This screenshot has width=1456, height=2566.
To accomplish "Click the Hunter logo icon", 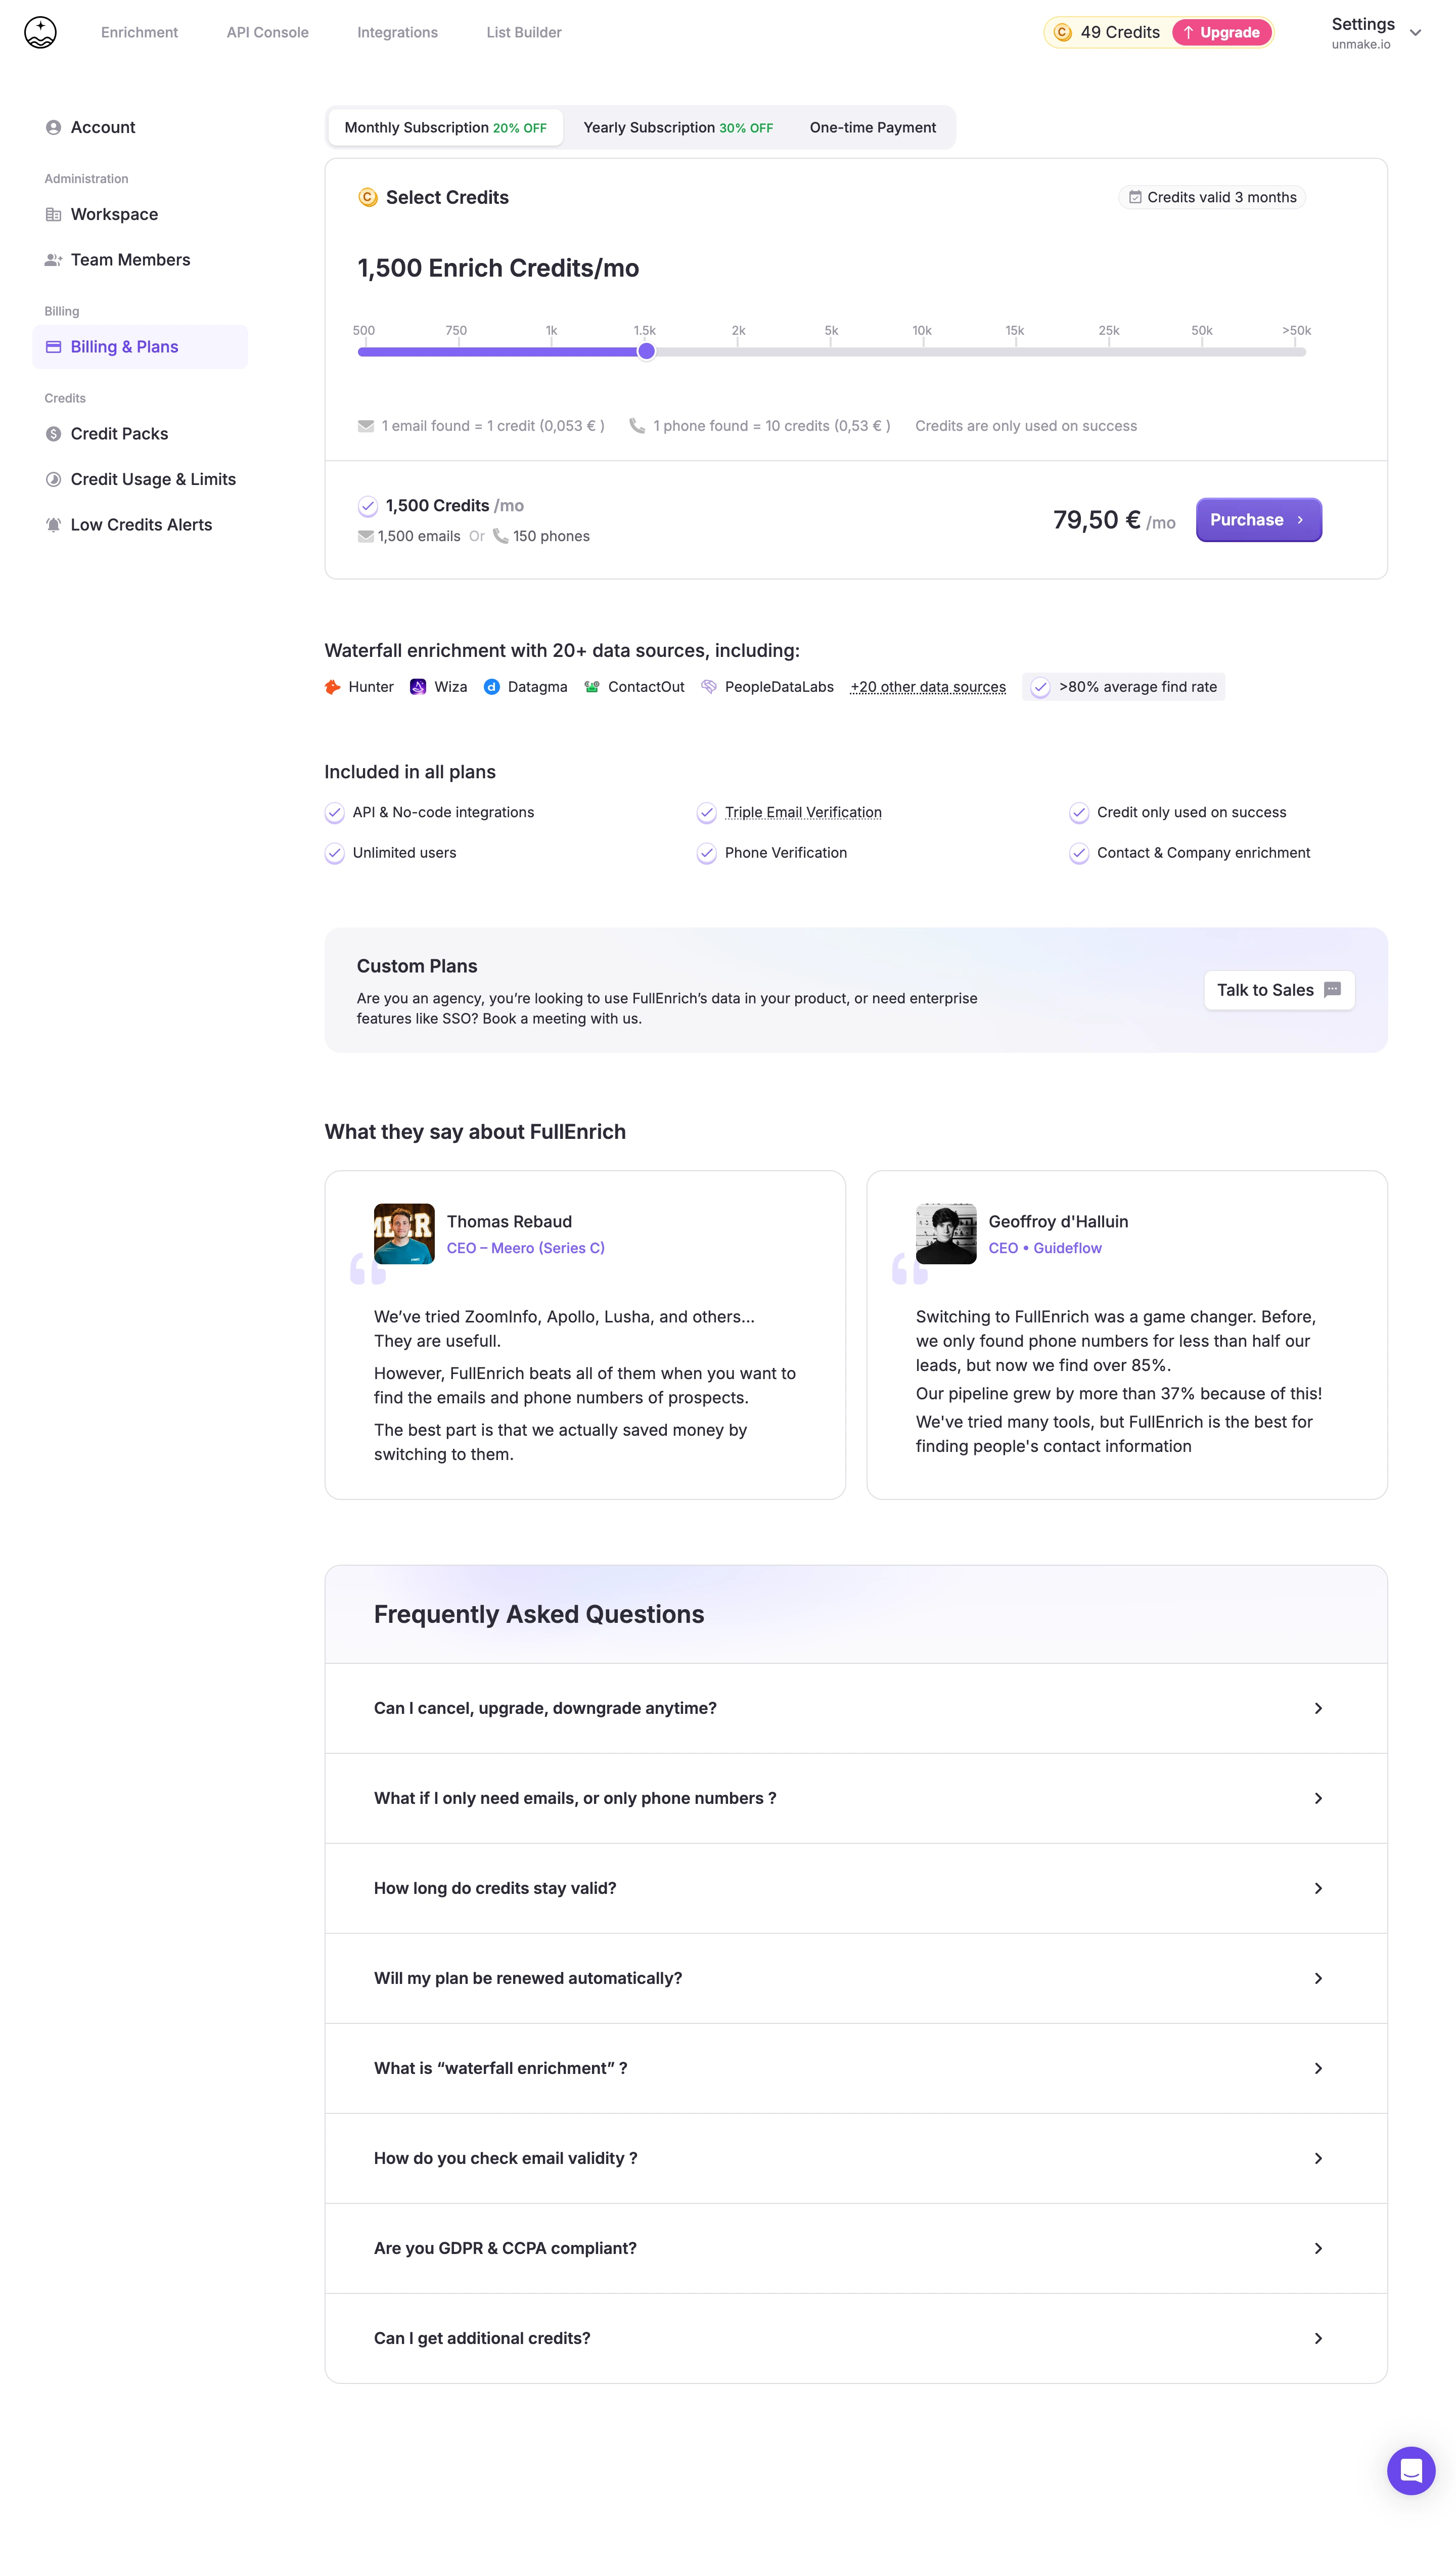I will pos(332,687).
